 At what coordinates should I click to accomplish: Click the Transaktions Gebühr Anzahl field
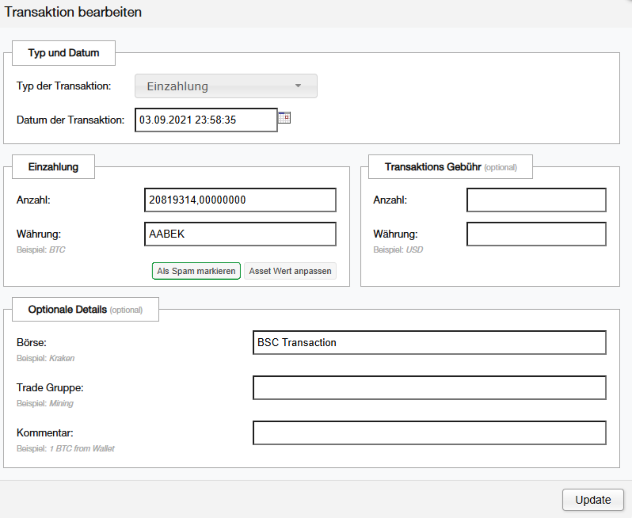coord(536,200)
